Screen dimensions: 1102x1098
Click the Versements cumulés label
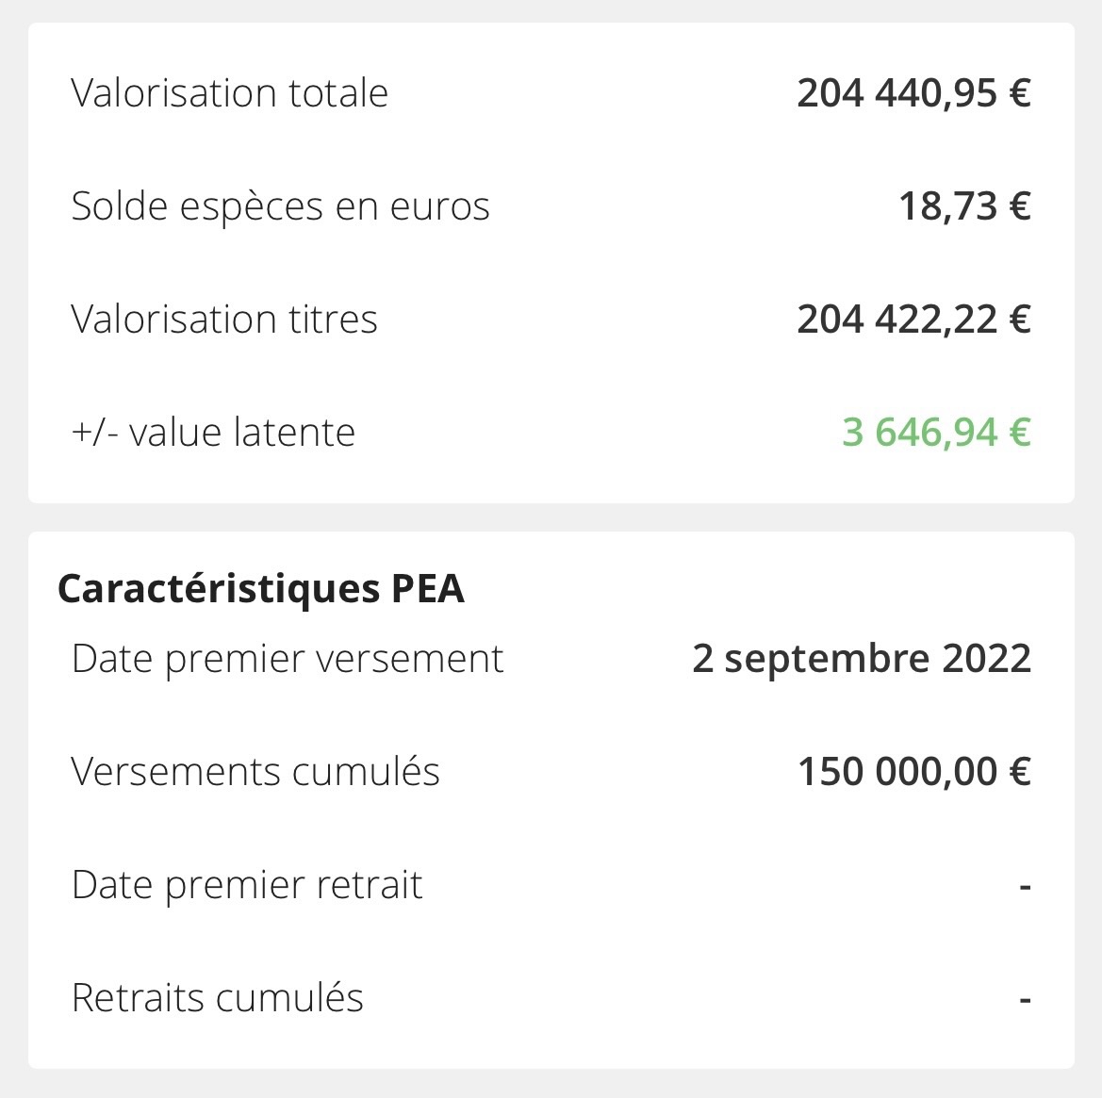point(255,772)
